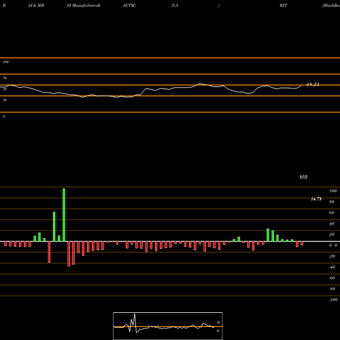
Task: Open the mini overview chart thumbnail
Action: tap(168, 326)
